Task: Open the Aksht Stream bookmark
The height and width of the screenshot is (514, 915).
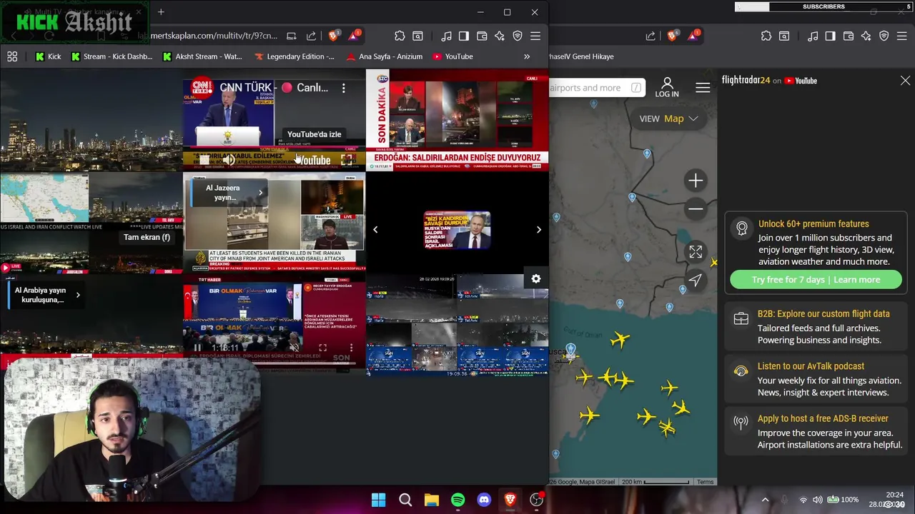Action: point(202,56)
